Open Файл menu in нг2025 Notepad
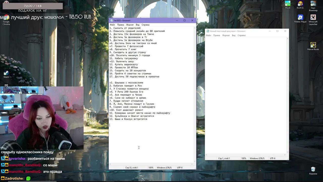Image resolution: width=323 pixels, height=182 pixels. click(x=112, y=25)
